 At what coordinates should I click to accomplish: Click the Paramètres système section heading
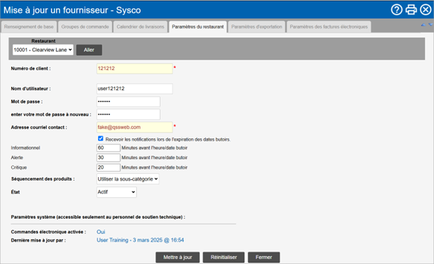[x=98, y=217]
